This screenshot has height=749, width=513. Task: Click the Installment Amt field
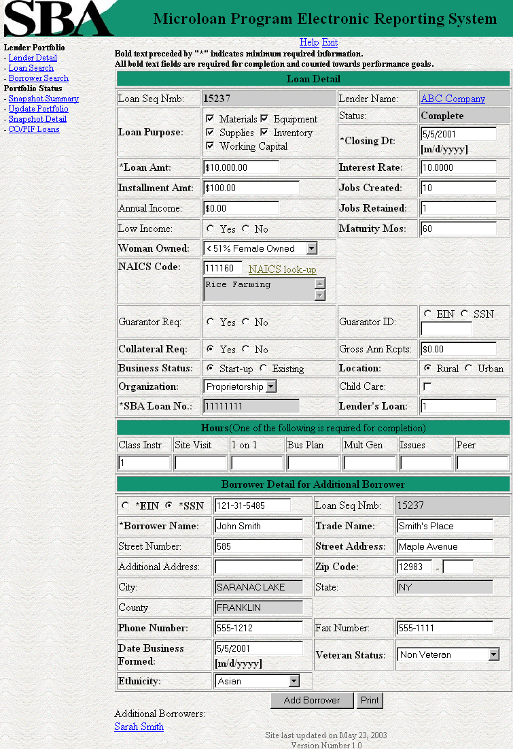tap(251, 188)
